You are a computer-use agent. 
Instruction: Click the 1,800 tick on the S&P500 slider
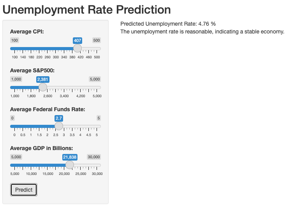[x=31, y=96]
